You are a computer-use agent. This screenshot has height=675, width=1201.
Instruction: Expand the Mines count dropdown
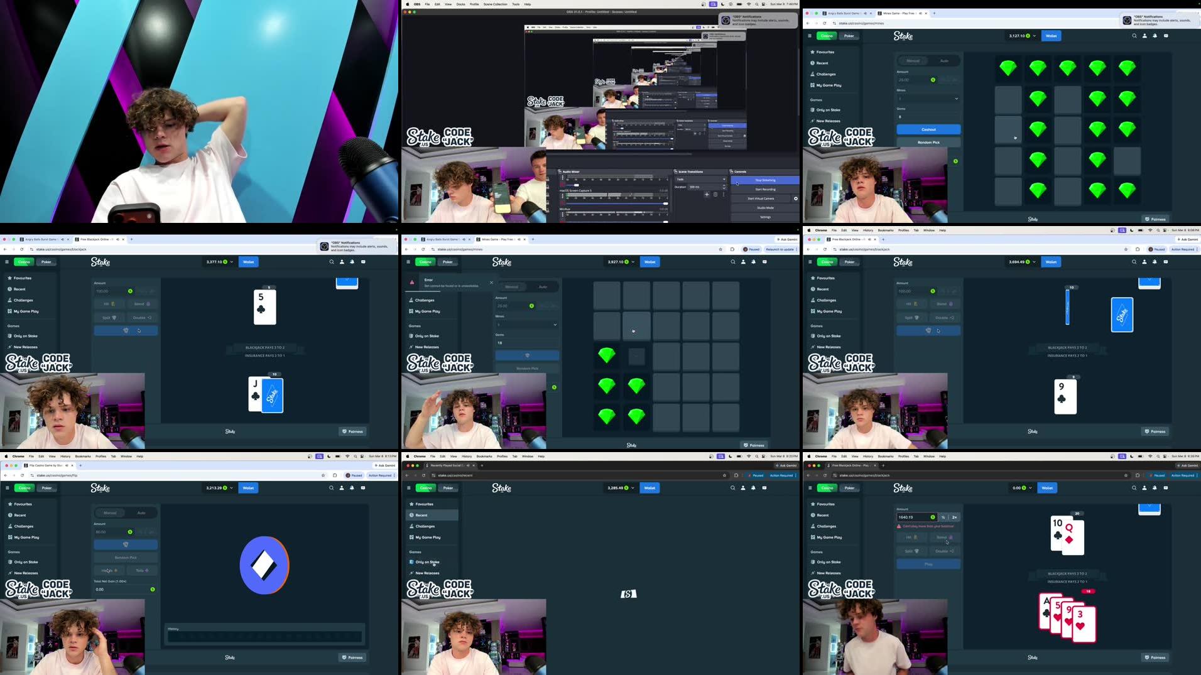tap(928, 99)
